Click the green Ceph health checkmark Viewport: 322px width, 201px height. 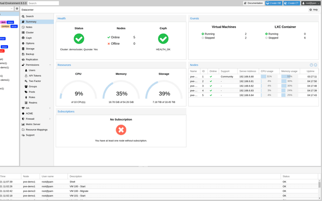163,39
